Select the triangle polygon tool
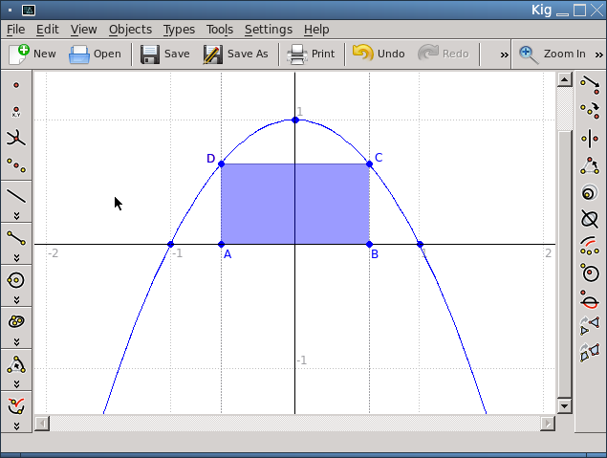 click(16, 363)
